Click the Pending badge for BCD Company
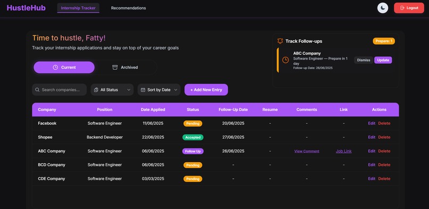This screenshot has height=209, width=429. (x=193, y=165)
